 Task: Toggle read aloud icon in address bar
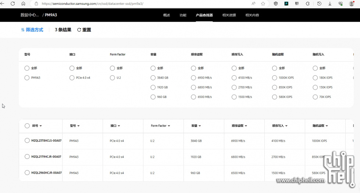pos(253,4)
